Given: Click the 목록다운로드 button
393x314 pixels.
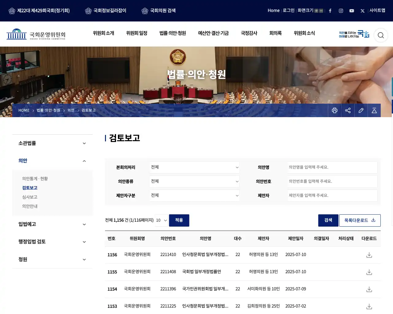Looking at the screenshot, I should coord(360,220).
